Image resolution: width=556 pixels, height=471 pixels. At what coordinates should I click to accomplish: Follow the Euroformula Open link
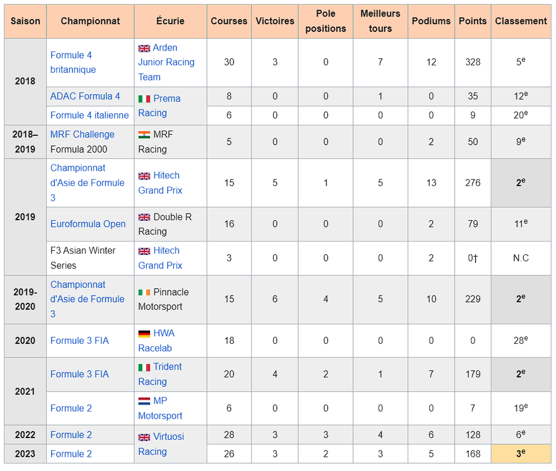(88, 224)
